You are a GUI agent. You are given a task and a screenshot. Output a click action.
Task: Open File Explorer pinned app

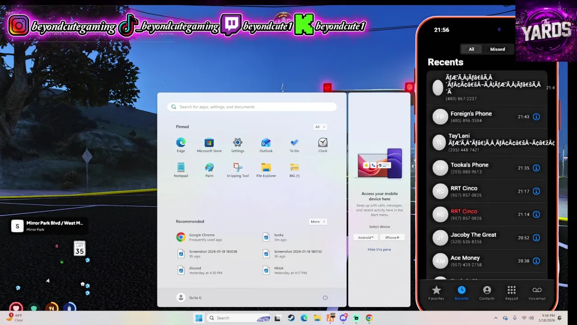coord(266,170)
